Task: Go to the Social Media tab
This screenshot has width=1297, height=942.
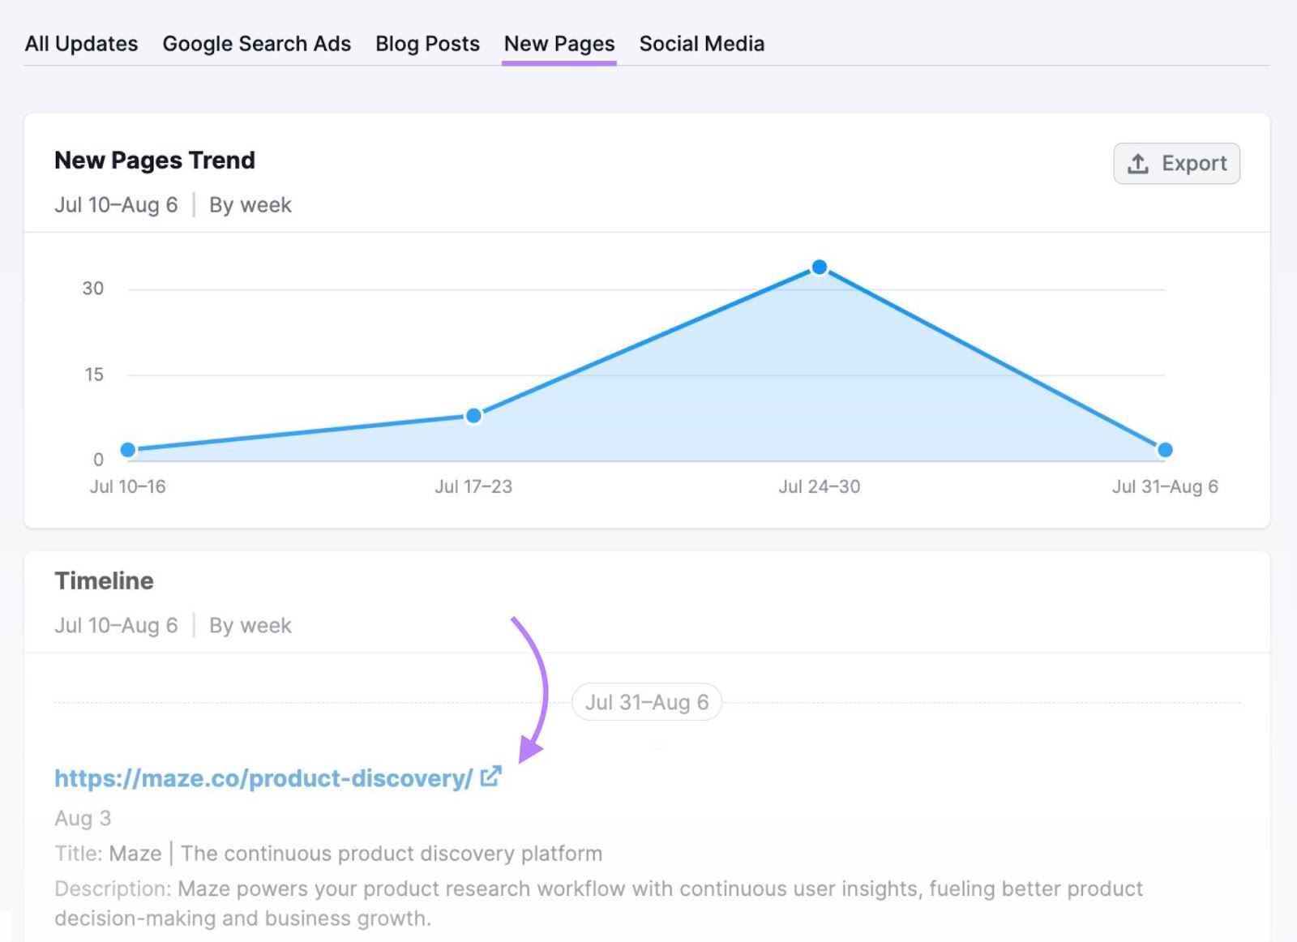Action: coord(701,44)
